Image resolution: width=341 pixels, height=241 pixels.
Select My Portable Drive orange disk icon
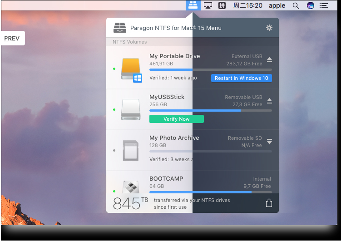pos(131,70)
